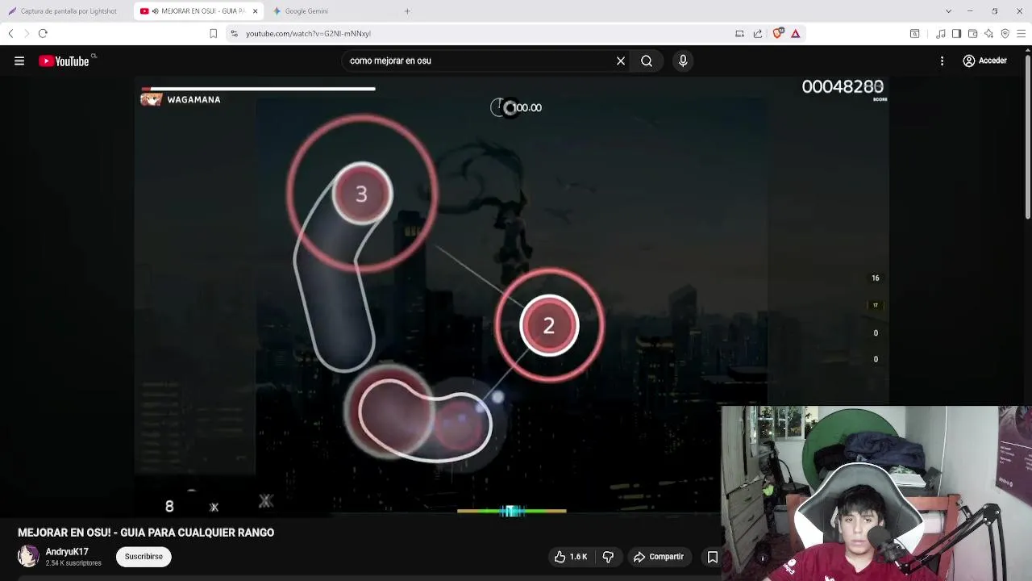Click the youtube.com address bar URL
1032x581 pixels.
(x=308, y=34)
